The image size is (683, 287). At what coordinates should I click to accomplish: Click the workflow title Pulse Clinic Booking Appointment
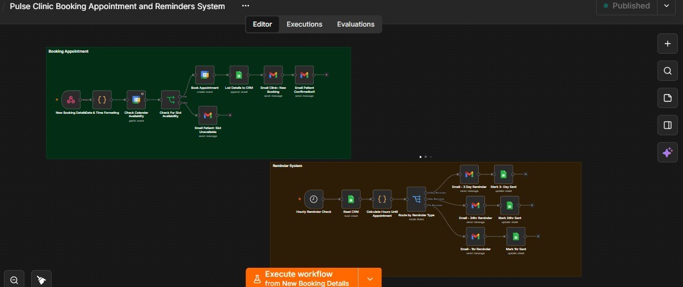click(117, 6)
